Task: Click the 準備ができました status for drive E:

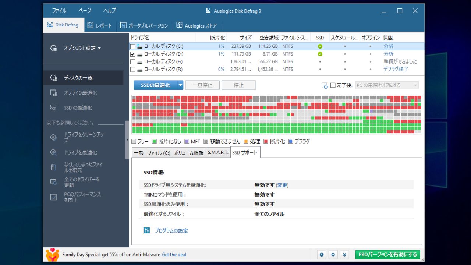Action: [x=400, y=61]
